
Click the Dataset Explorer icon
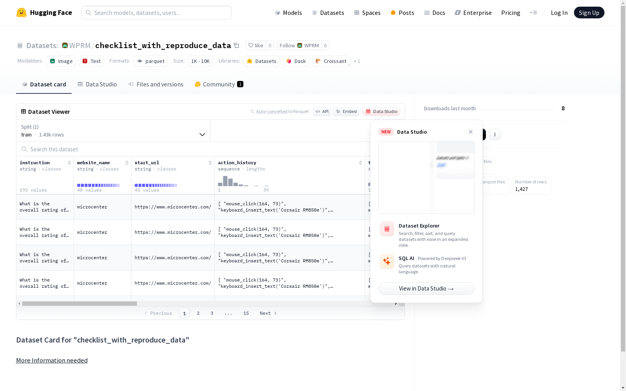pos(387,229)
